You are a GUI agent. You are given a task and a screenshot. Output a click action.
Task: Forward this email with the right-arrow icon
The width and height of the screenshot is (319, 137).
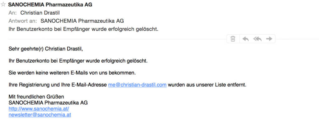tap(269, 39)
